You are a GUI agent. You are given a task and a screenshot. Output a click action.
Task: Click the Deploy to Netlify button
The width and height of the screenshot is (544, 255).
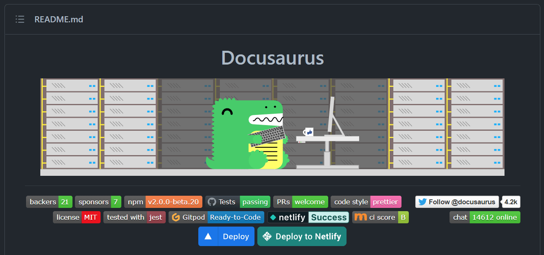click(x=302, y=236)
